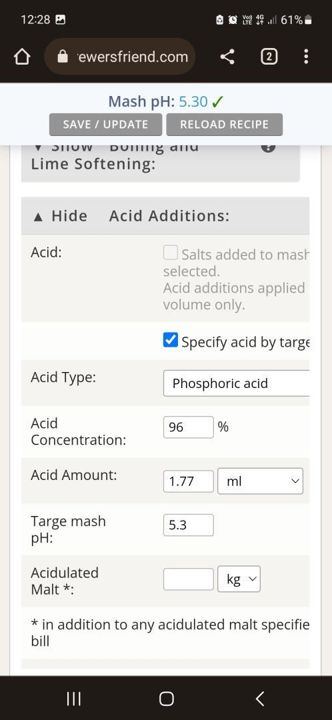The image size is (332, 720).
Task: Focus the Target mash pH 5.3 field
Action: [x=188, y=525]
